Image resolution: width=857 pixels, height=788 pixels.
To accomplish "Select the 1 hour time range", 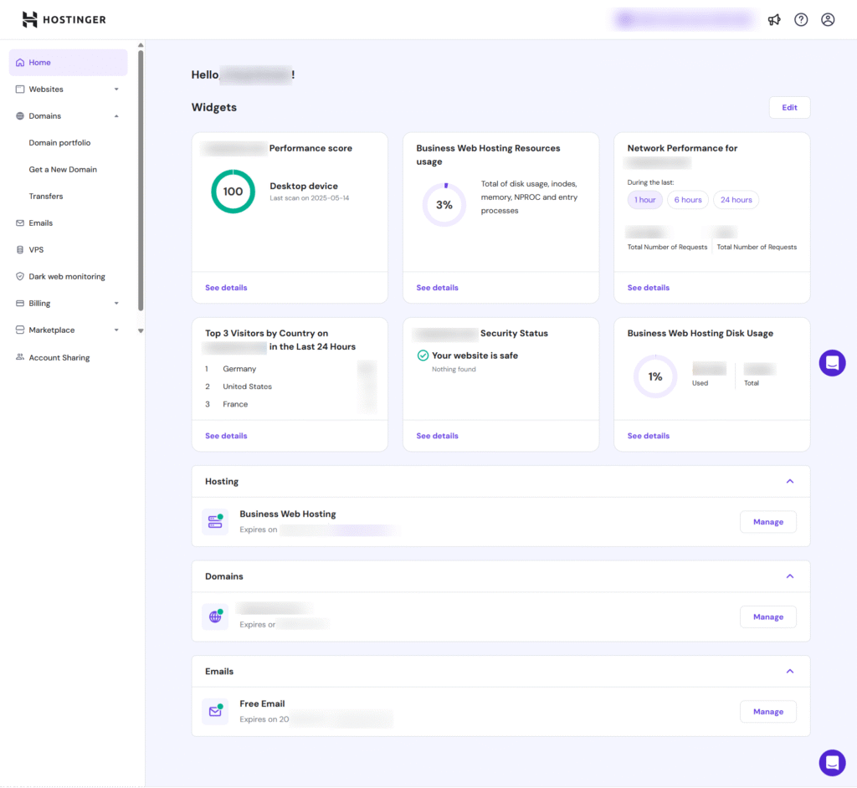I will (x=645, y=200).
